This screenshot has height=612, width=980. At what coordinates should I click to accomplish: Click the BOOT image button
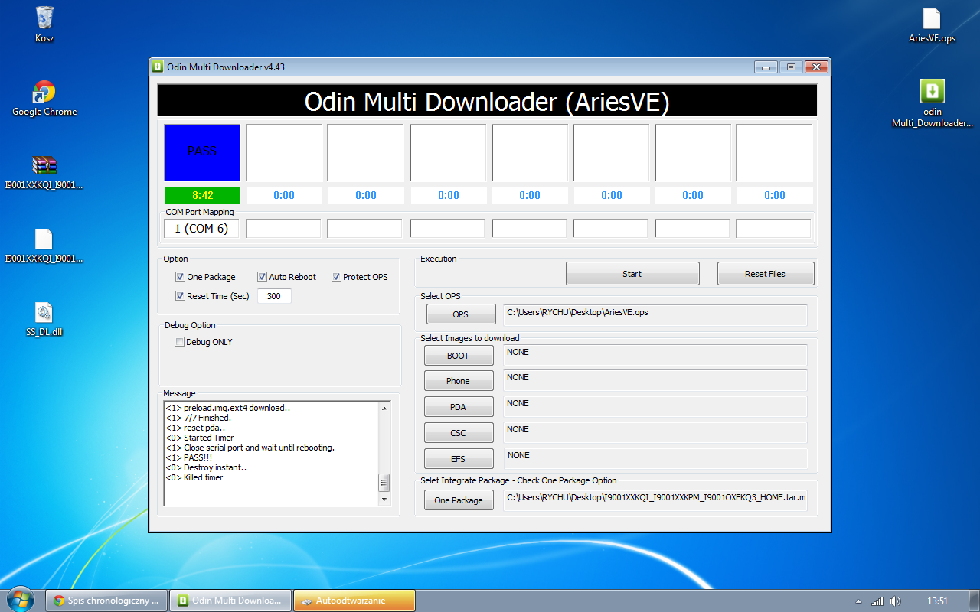459,356
